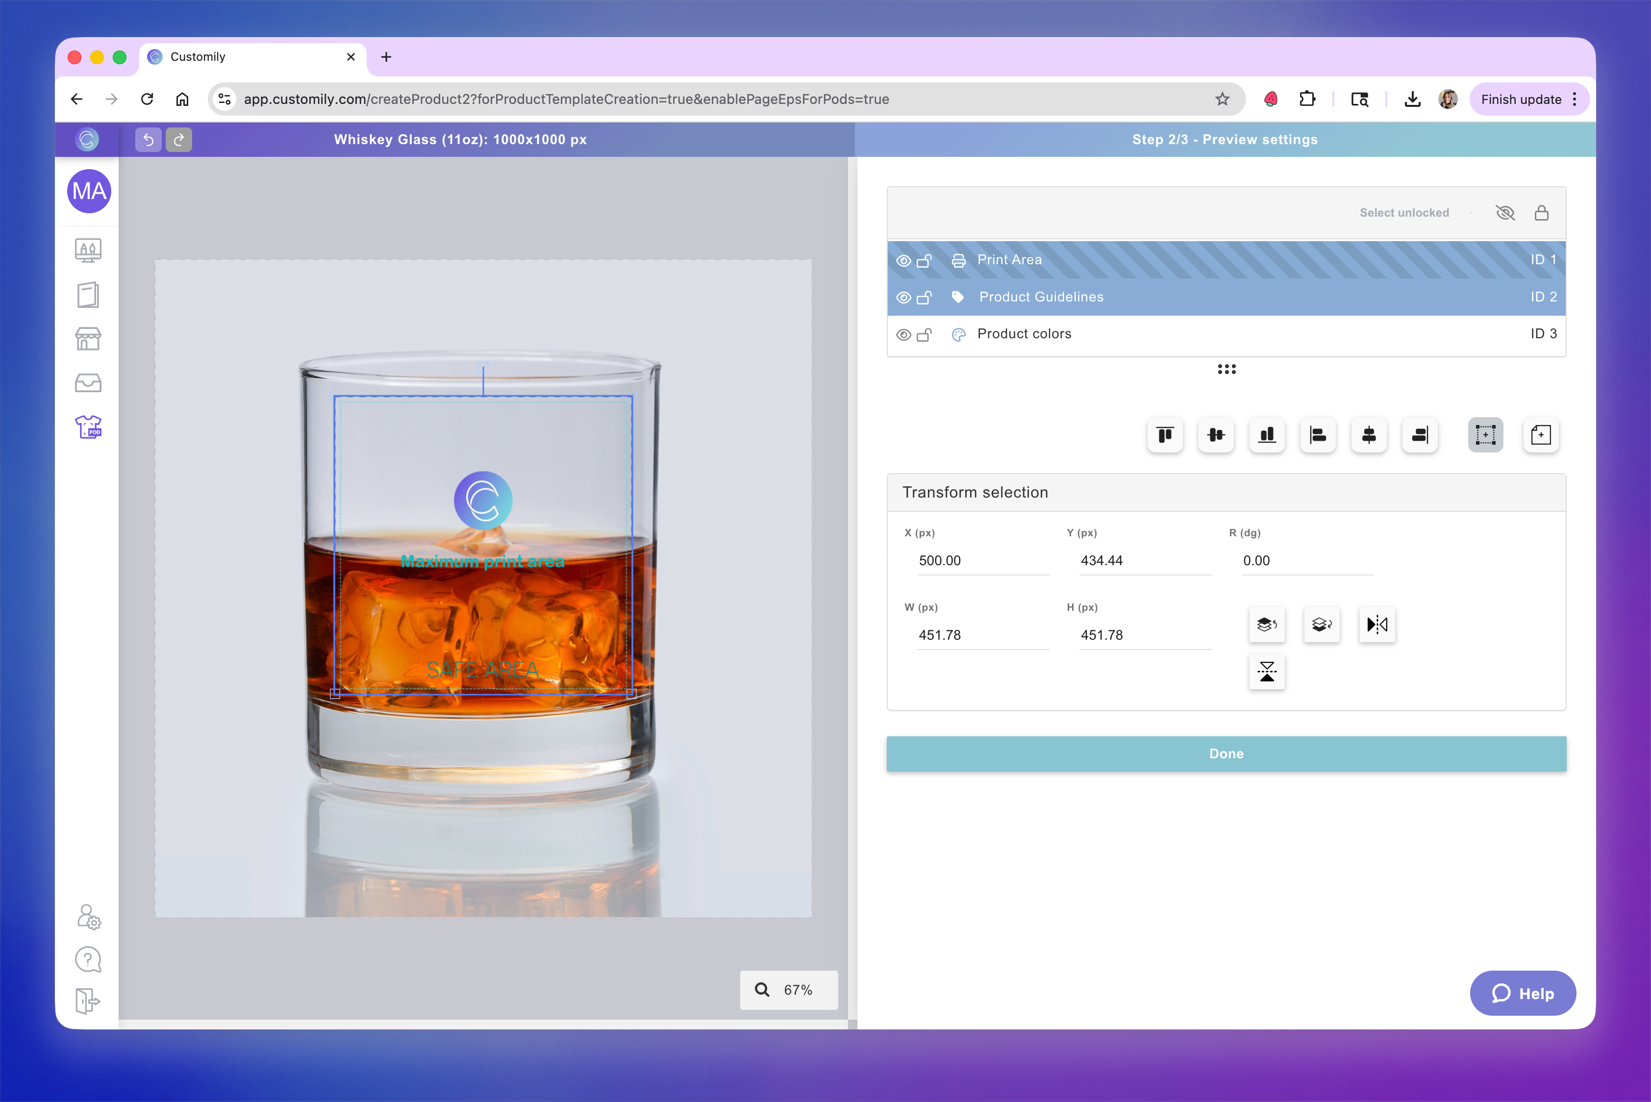Viewport: 1651px width, 1102px height.
Task: Click the bring layer forward icon
Action: coord(1267,624)
